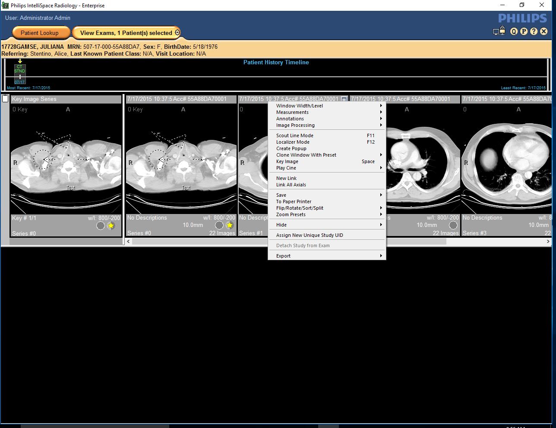The height and width of the screenshot is (428, 556).
Task: Click the Philips IntelliSpace app icon in title bar
Action: [5, 5]
